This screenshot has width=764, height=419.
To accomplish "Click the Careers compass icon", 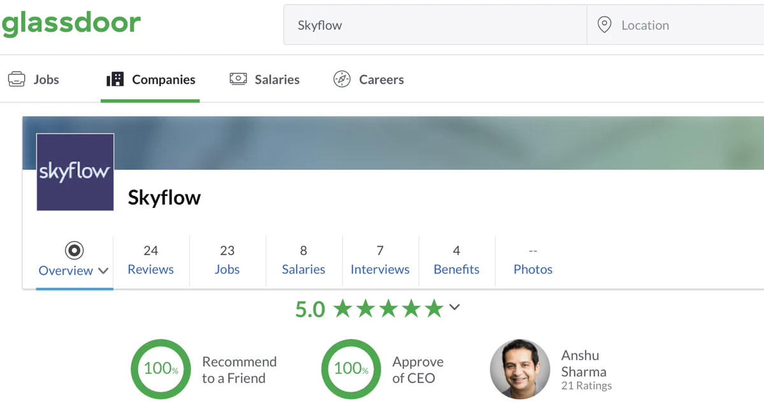I will [x=342, y=79].
